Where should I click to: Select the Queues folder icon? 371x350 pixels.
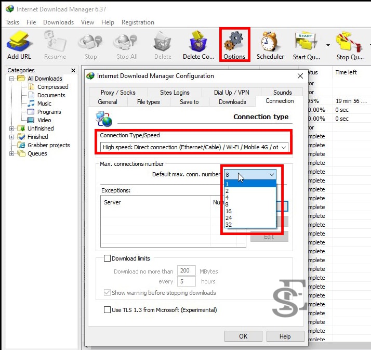pyautogui.click(x=21, y=153)
